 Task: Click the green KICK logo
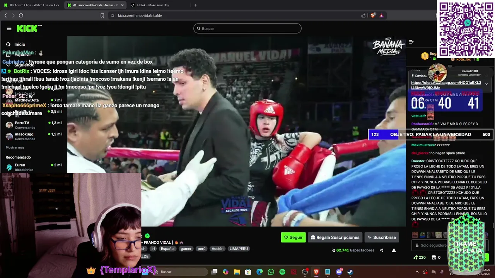[x=29, y=28]
